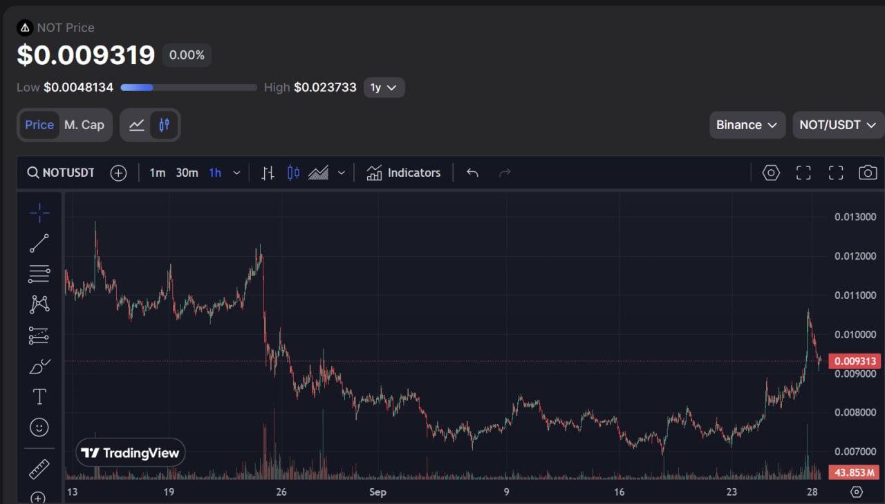Undo the last chart action
Viewport: 885px width, 504px height.
pyautogui.click(x=472, y=173)
